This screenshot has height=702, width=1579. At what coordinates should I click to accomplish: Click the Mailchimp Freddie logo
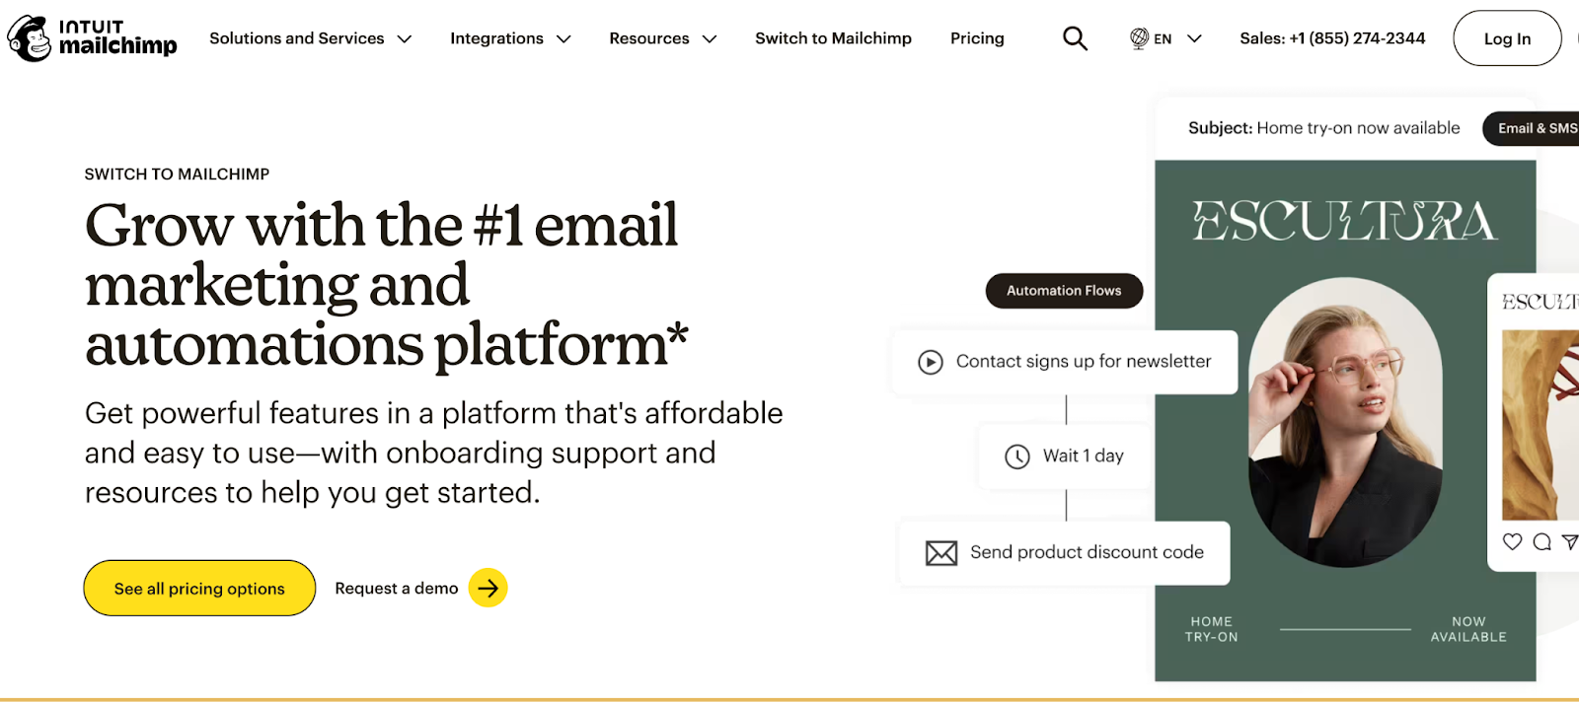(x=30, y=37)
